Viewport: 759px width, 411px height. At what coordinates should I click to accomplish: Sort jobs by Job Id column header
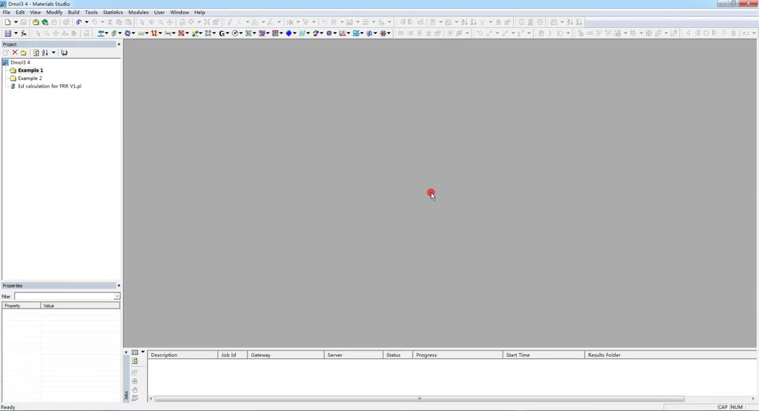point(232,355)
